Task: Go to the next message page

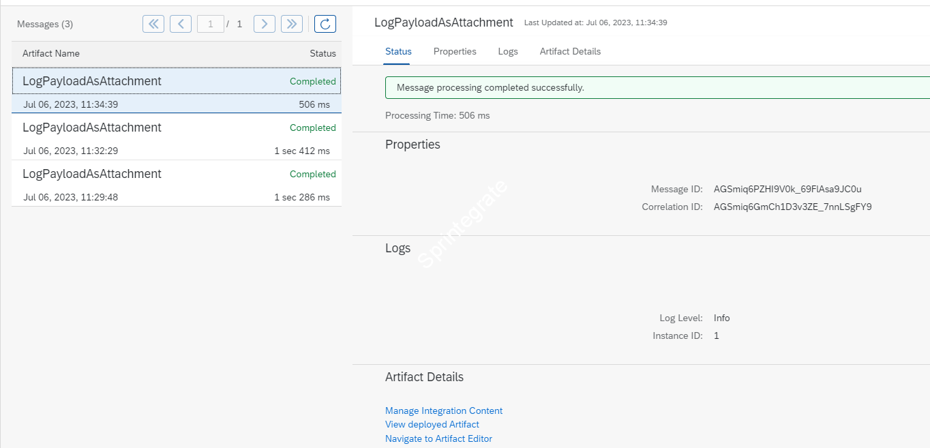Action: [x=264, y=23]
